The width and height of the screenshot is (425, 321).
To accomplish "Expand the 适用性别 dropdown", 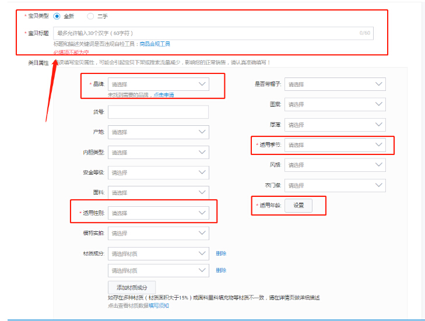I will pos(158,213).
